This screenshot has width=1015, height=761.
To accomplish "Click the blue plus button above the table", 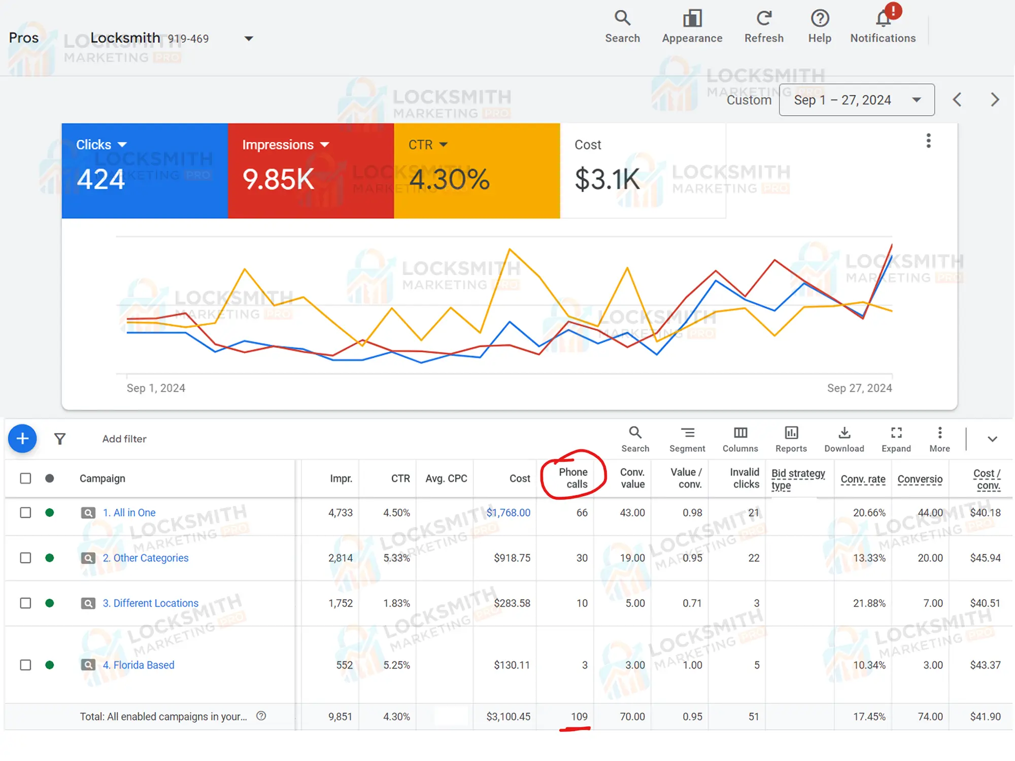I will click(x=22, y=438).
